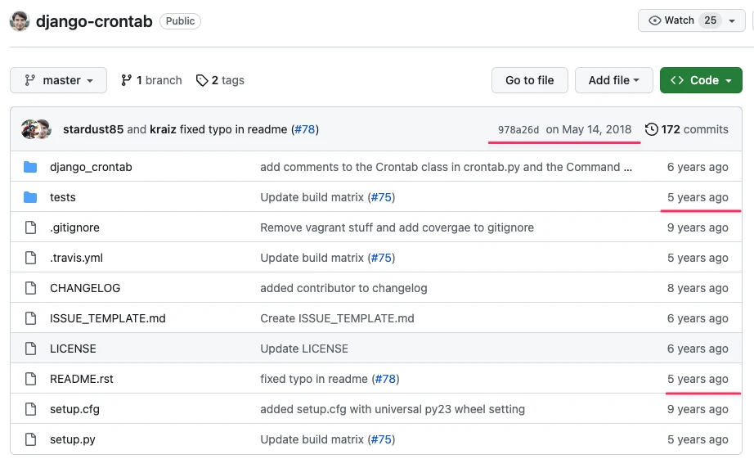Open the django-crontab repository title
754x459 pixels.
tap(94, 21)
